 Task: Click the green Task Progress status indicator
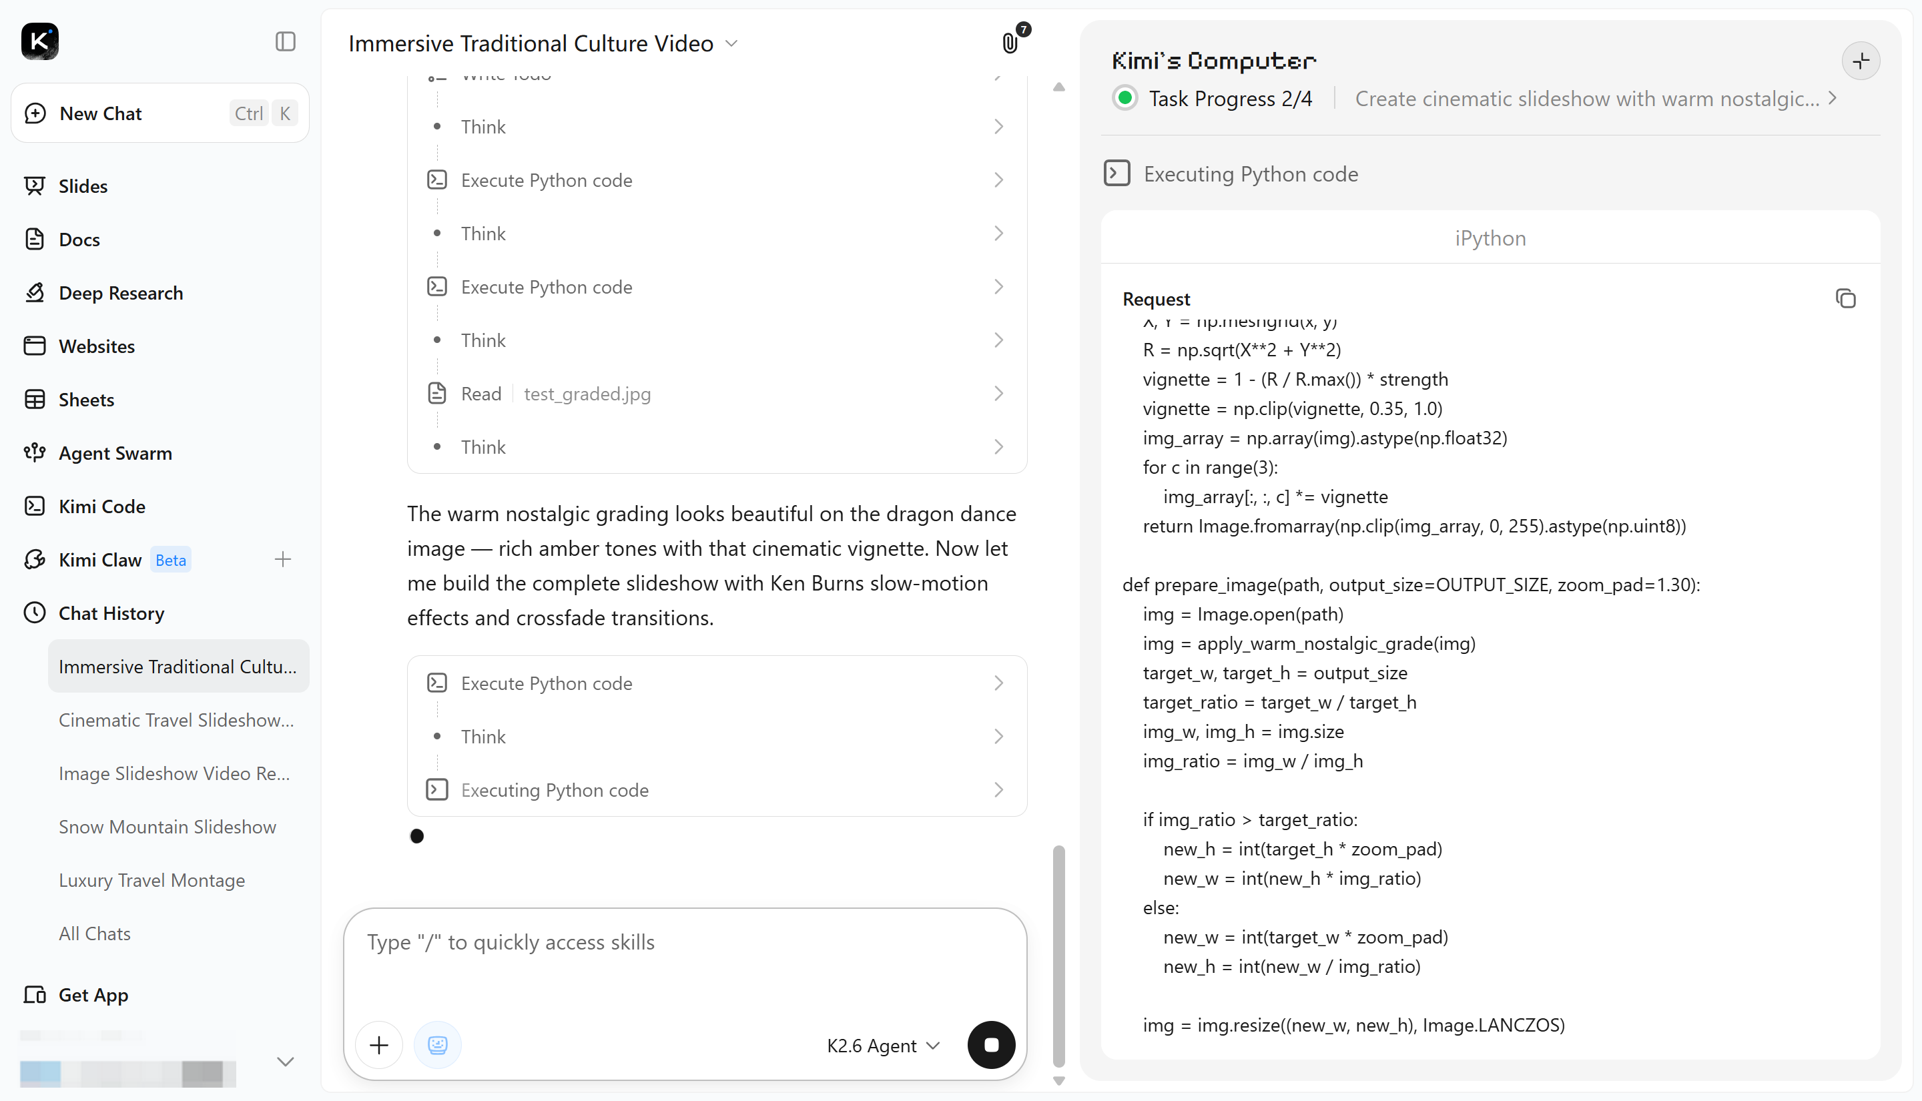(x=1125, y=99)
